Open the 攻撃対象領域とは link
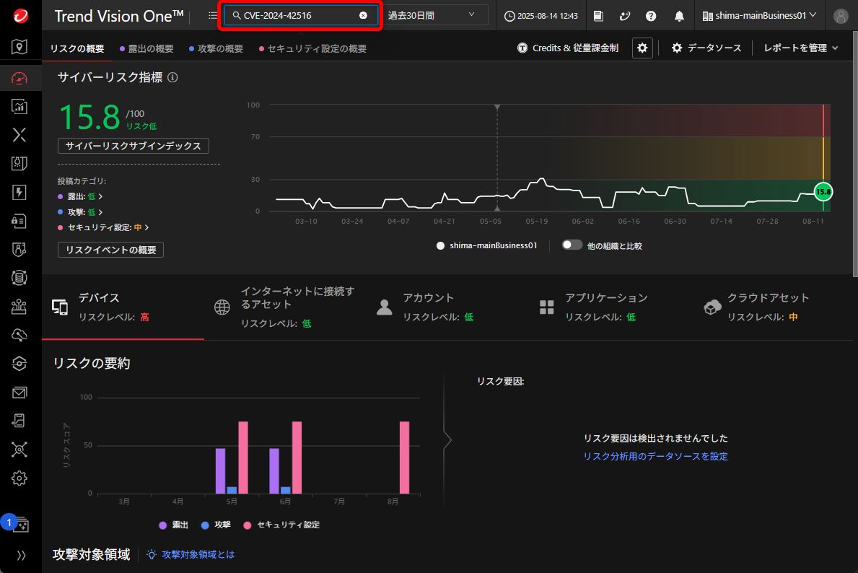 [198, 554]
